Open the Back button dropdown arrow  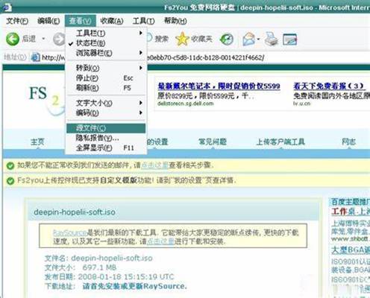[43, 39]
